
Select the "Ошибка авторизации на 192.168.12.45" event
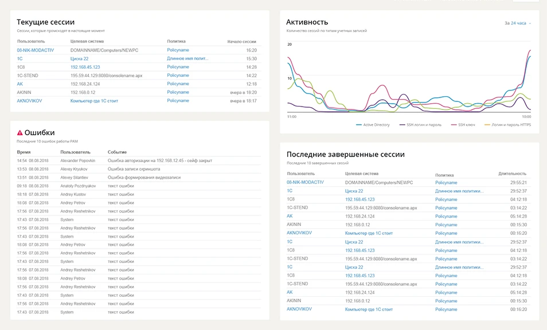click(160, 160)
